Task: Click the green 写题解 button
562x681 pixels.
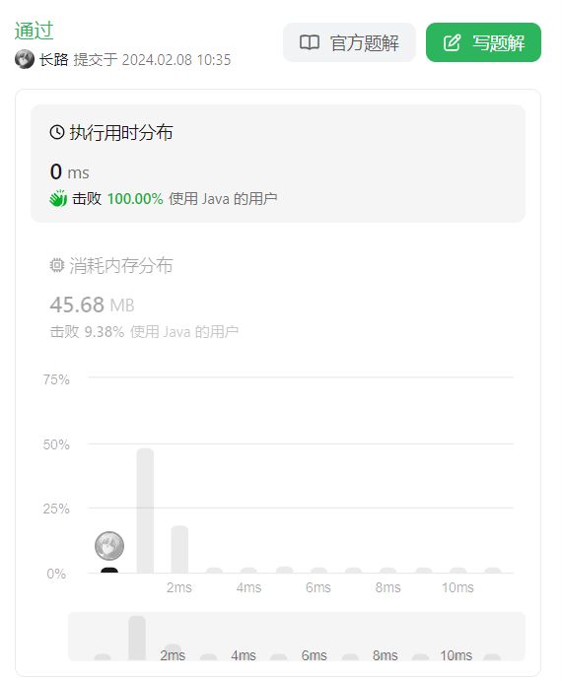Action: point(483,42)
